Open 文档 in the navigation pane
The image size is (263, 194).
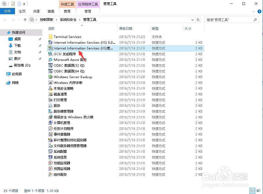click(x=17, y=52)
